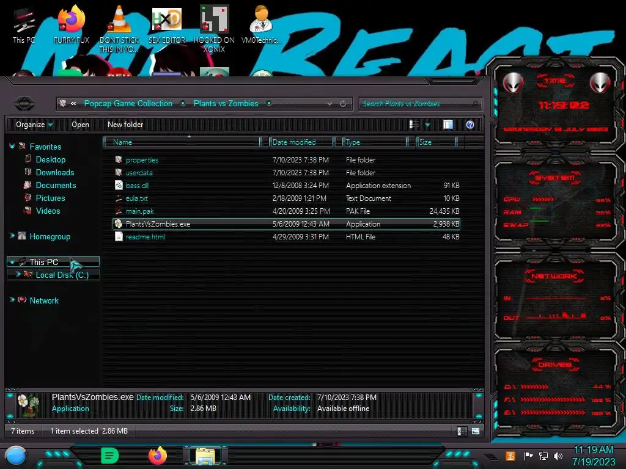Click the change view icon in toolbar
The height and width of the screenshot is (469, 626).
414,125
